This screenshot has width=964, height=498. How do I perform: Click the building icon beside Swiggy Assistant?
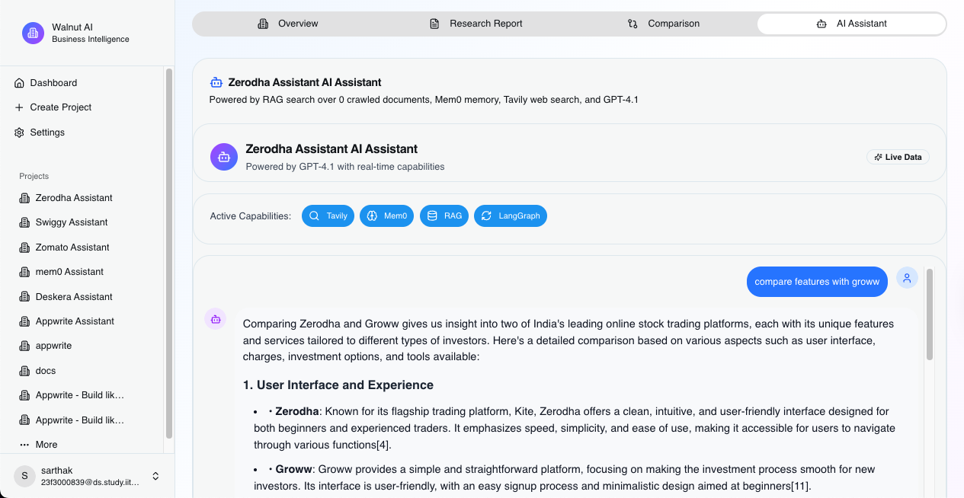[x=24, y=222]
